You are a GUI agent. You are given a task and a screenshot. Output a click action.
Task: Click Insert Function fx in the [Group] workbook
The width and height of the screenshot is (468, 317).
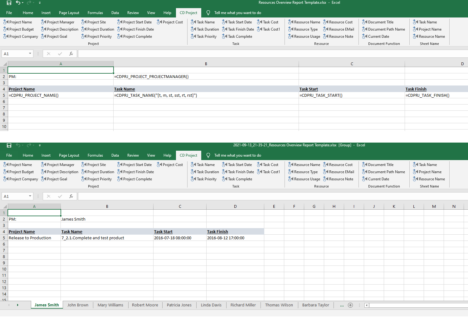(71, 196)
